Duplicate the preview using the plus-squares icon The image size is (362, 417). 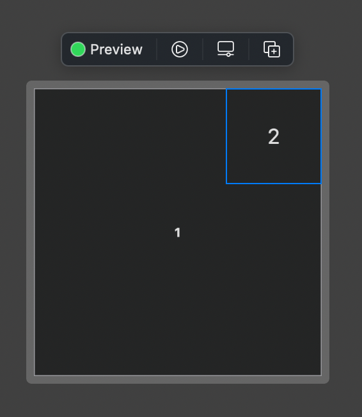click(272, 49)
